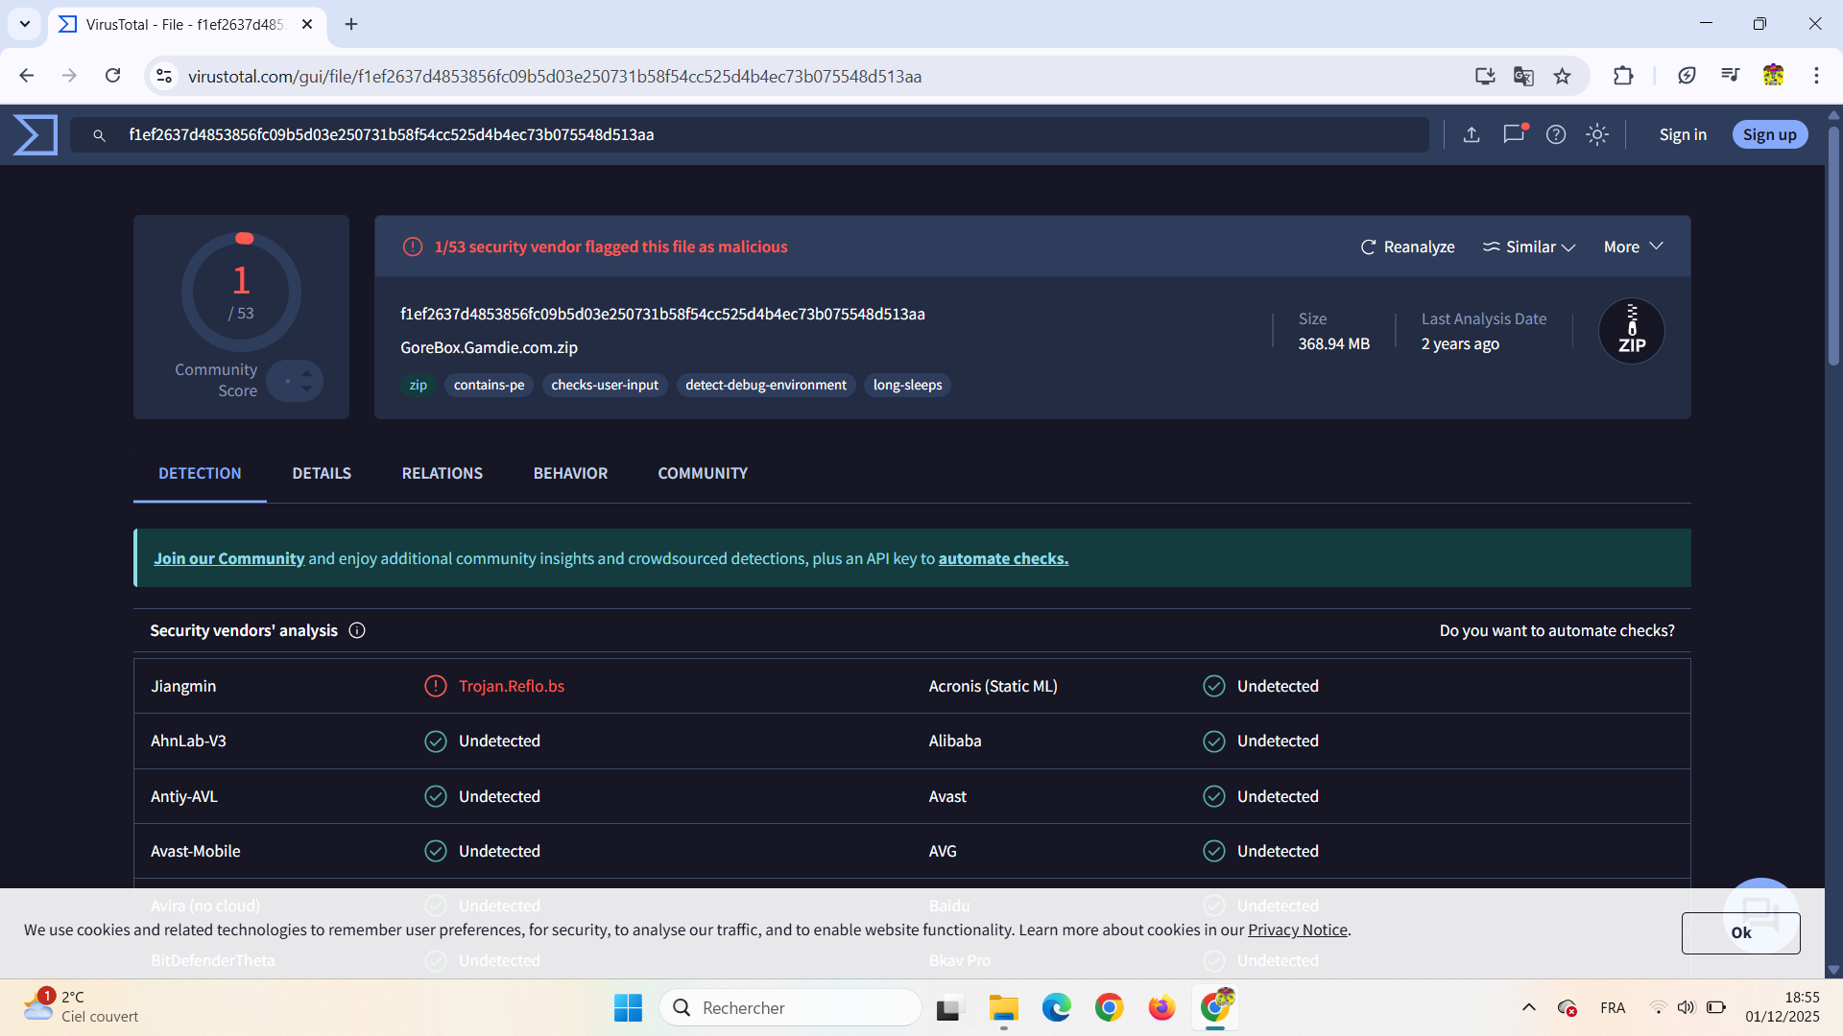Click the ZIP file type icon

tap(1631, 331)
